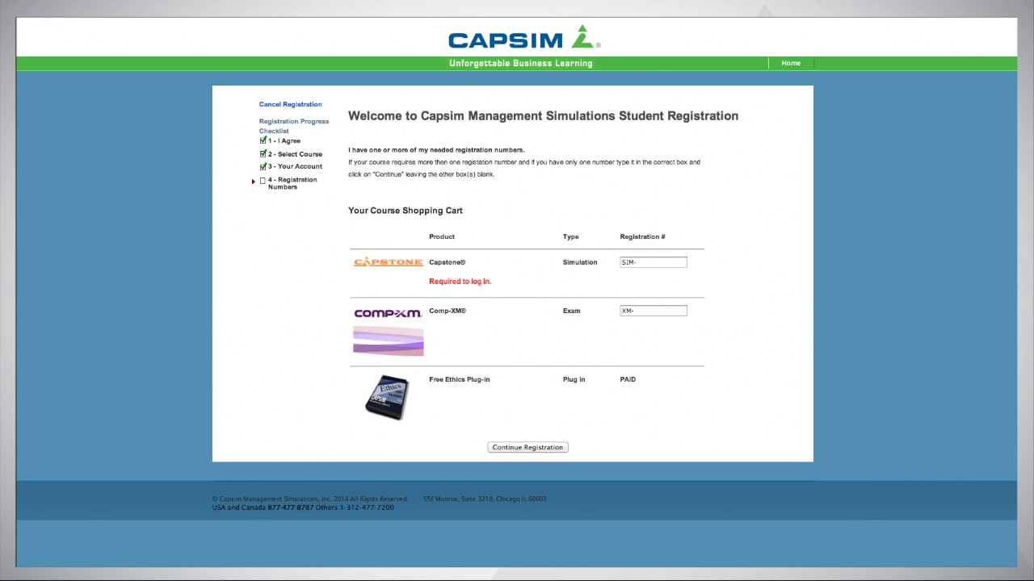
Task: Click the phone number 877-477-8787 in footer
Action: pyautogui.click(x=291, y=508)
